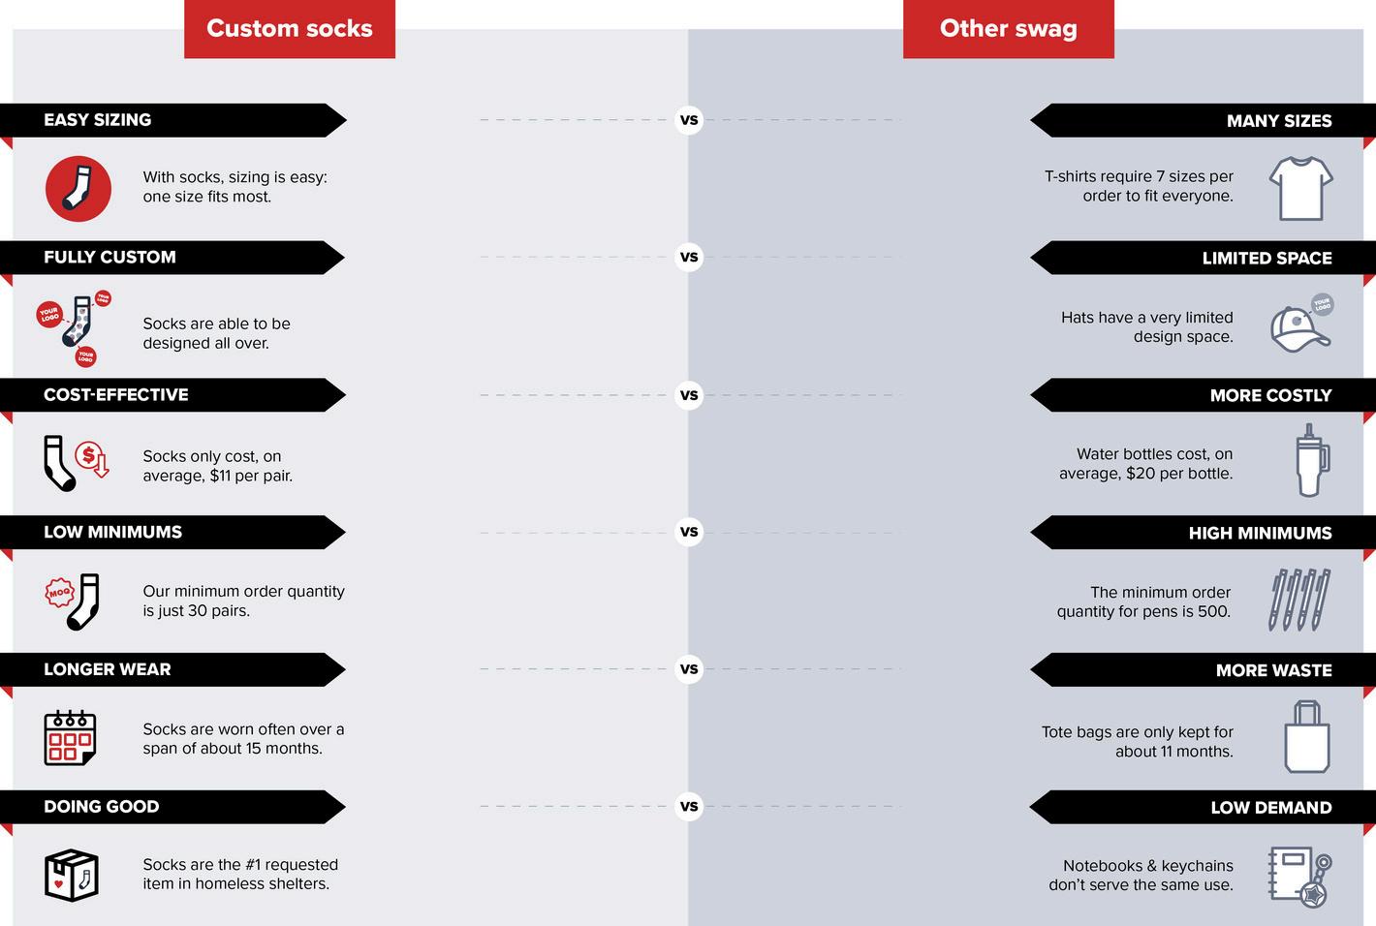The height and width of the screenshot is (926, 1376).
Task: Select the sock with dollar sign icon
Action: [76, 463]
